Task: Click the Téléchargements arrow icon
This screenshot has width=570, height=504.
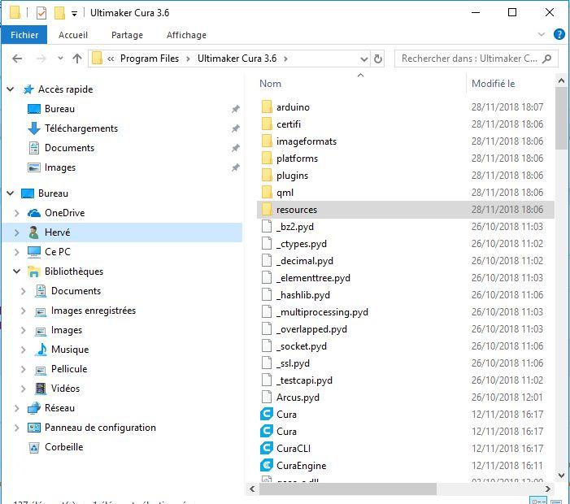Action: [x=34, y=128]
